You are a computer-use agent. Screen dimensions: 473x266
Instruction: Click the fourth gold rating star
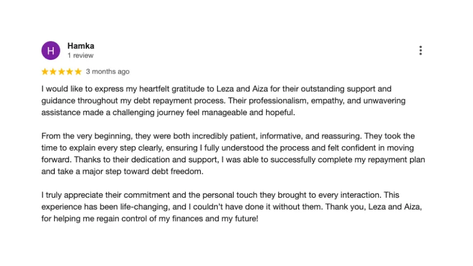click(70, 71)
